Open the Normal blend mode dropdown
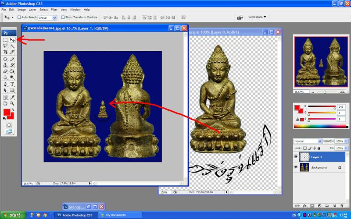Image resolution: width=351 pixels, height=219 pixels. tap(308, 141)
